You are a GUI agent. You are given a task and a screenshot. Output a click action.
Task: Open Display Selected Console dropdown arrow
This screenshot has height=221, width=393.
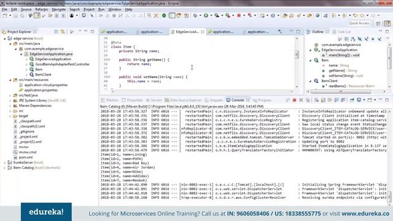[x=364, y=100]
